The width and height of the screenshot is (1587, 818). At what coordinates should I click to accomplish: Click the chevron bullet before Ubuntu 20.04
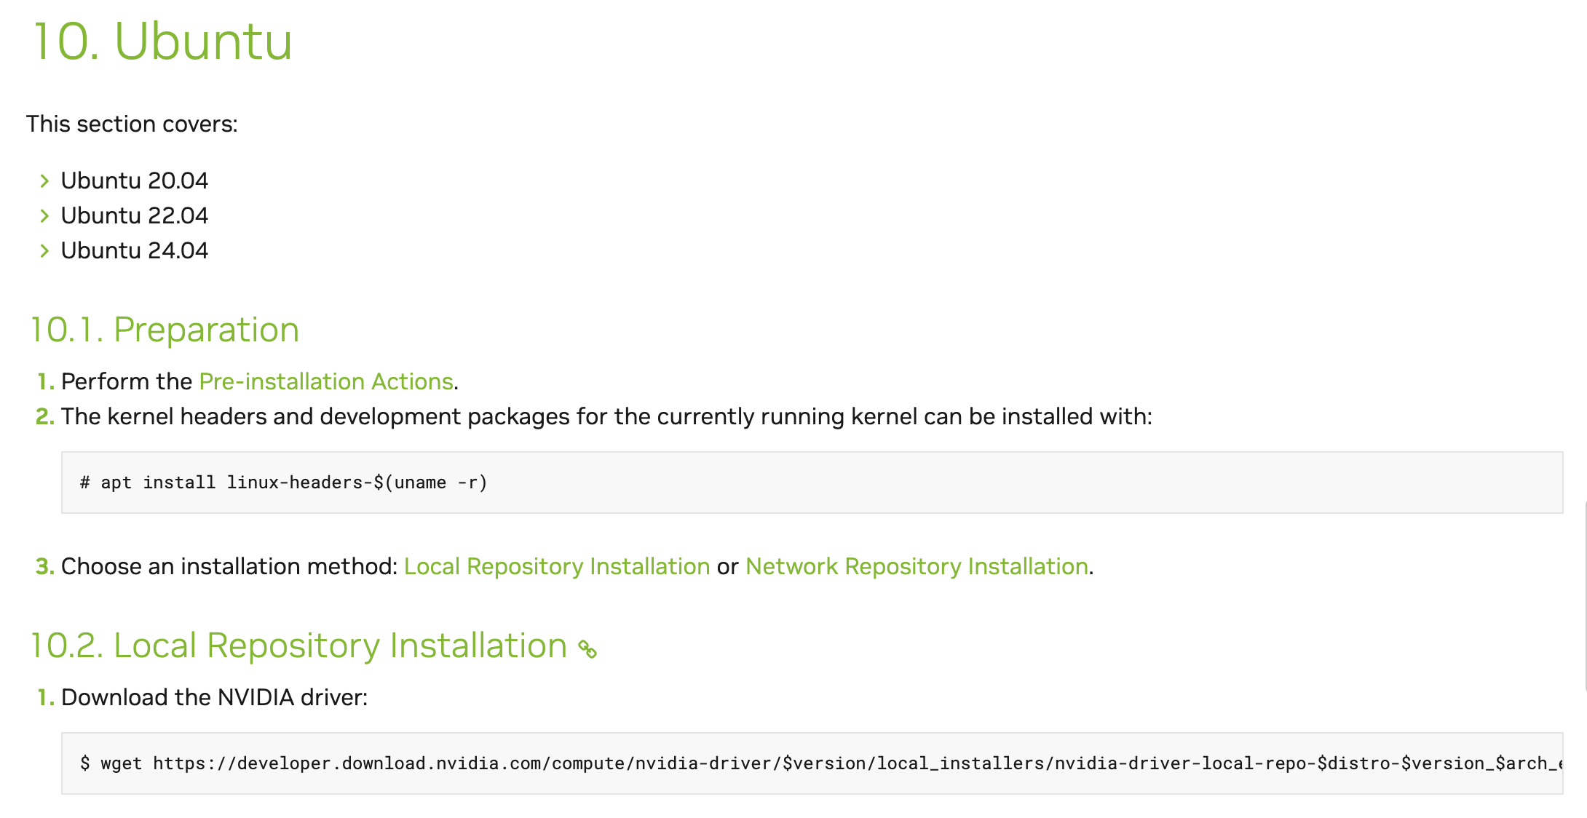pos(44,180)
